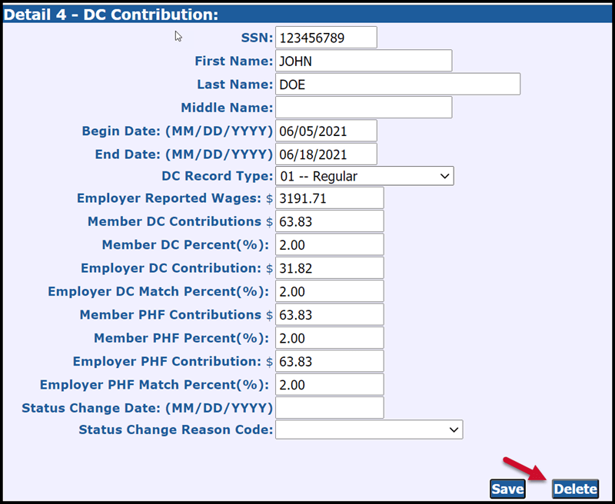Select the Employer Reported Wages field
The width and height of the screenshot is (615, 504).
[329, 198]
